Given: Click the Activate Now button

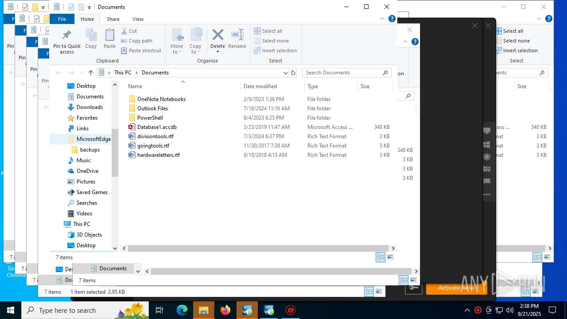Looking at the screenshot, I should (456, 288).
